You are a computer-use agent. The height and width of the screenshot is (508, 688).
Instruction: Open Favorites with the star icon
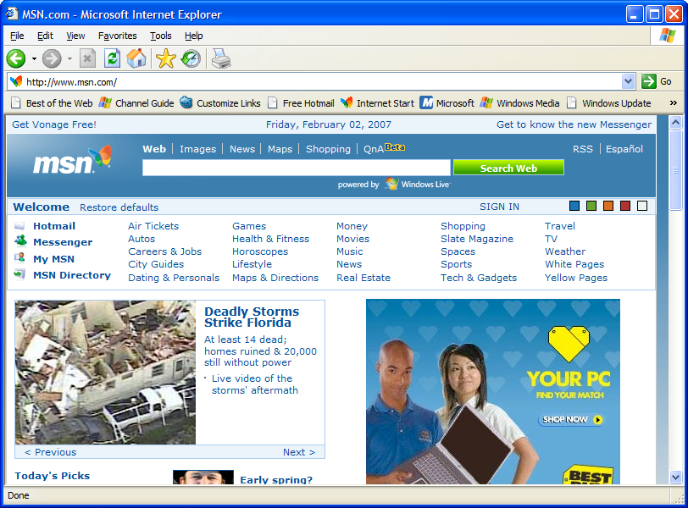coord(166,58)
